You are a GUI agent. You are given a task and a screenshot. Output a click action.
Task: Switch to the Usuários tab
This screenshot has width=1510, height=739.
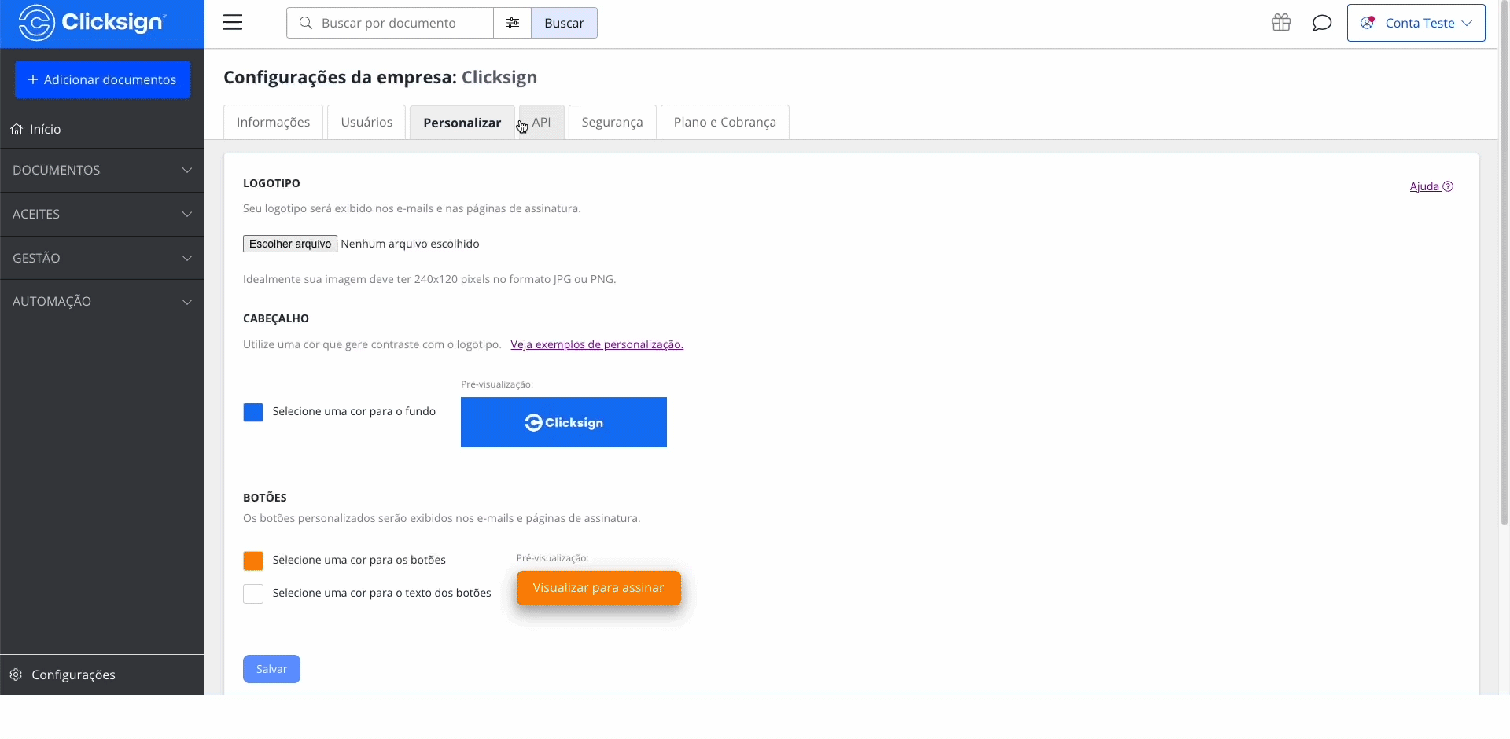tap(366, 122)
